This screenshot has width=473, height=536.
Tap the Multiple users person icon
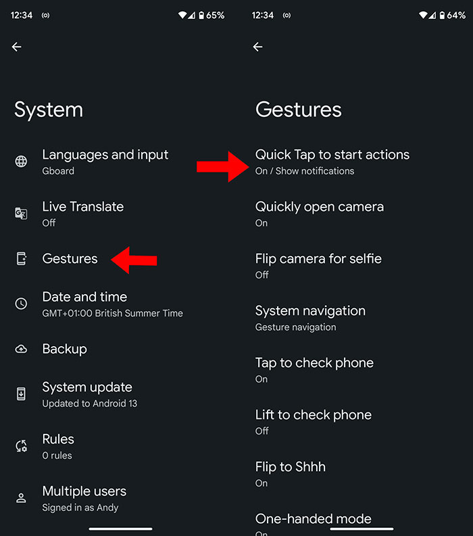(x=21, y=498)
